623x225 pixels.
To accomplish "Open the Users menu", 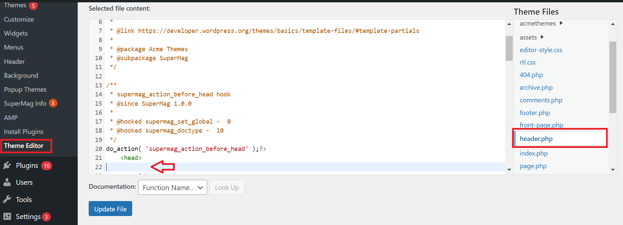I will [24, 182].
